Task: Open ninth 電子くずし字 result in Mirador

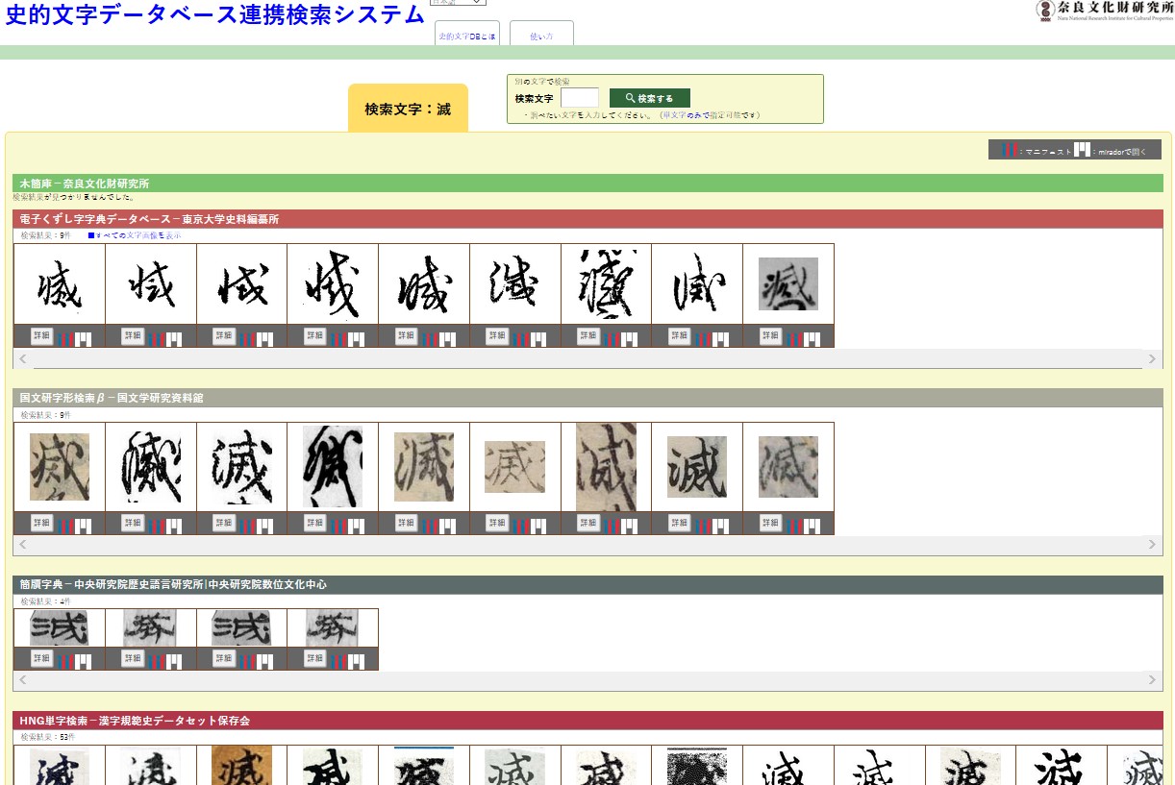Action: (x=812, y=339)
